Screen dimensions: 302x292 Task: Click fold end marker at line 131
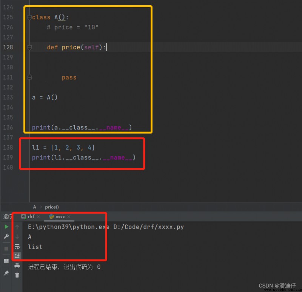point(29,77)
